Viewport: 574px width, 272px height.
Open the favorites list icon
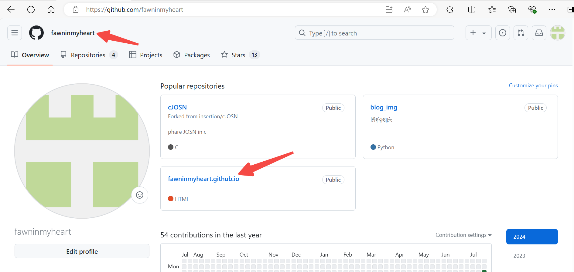coord(492,10)
